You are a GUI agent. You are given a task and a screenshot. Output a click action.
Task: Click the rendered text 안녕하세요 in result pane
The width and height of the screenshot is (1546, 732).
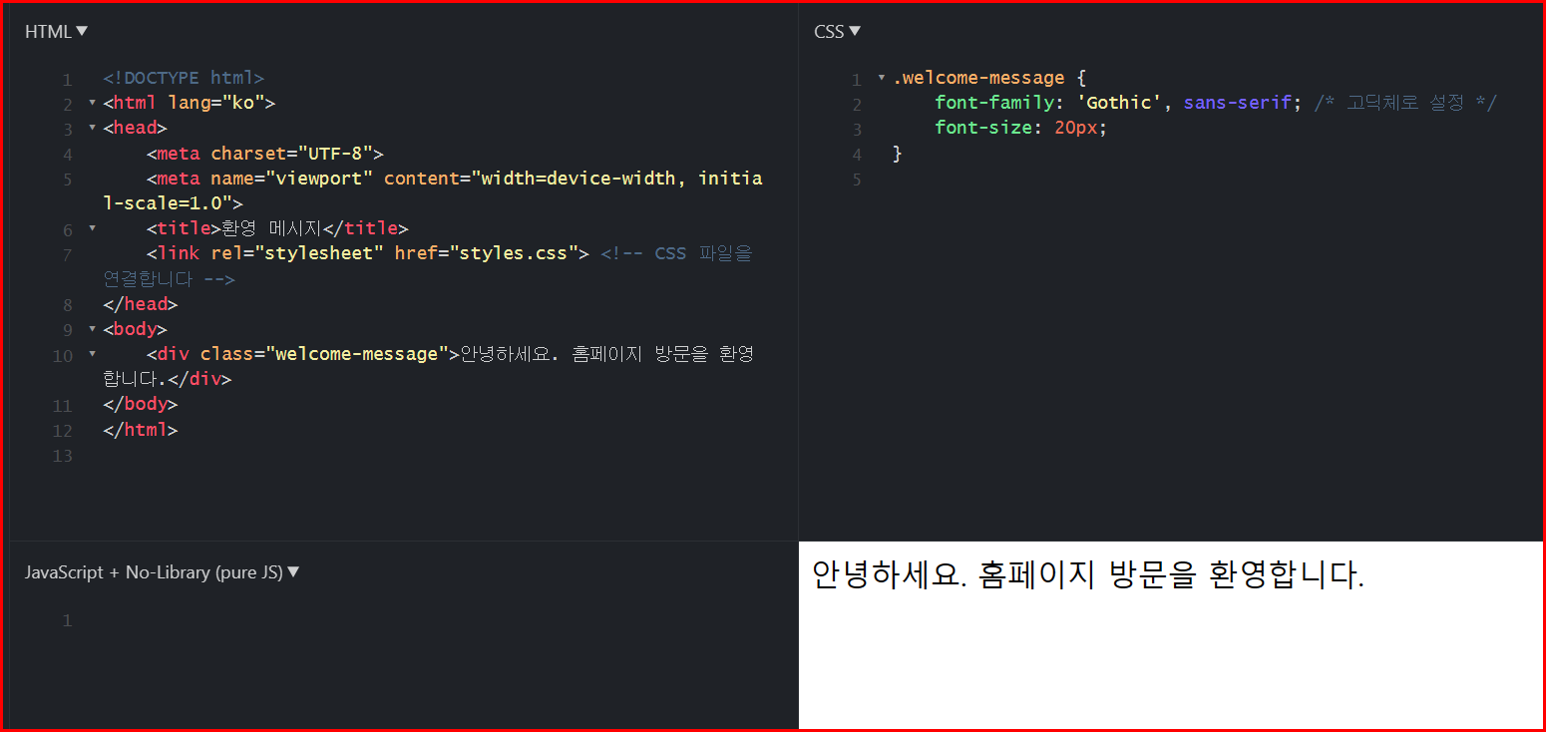click(x=888, y=575)
